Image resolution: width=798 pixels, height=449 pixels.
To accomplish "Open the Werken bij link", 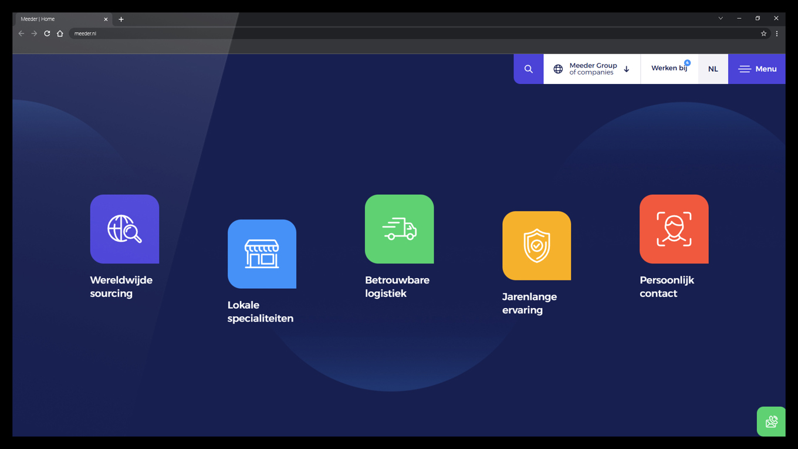I will (x=669, y=69).
